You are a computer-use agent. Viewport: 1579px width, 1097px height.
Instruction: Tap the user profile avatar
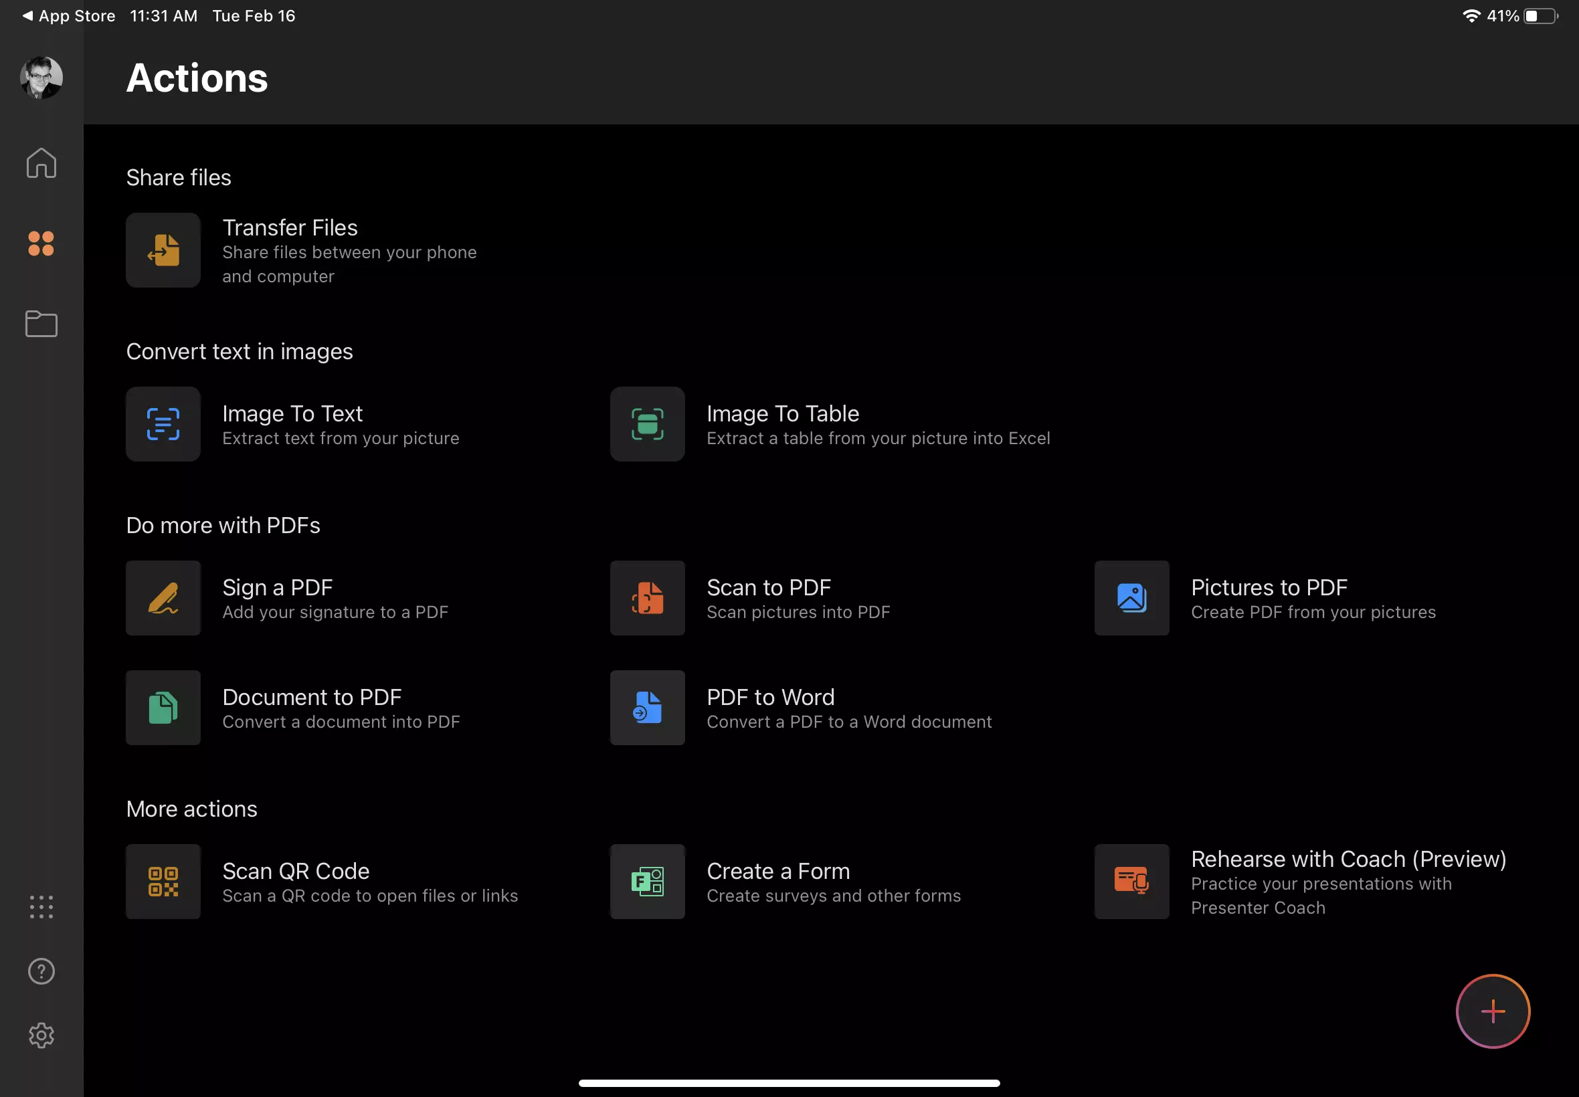pos(41,78)
